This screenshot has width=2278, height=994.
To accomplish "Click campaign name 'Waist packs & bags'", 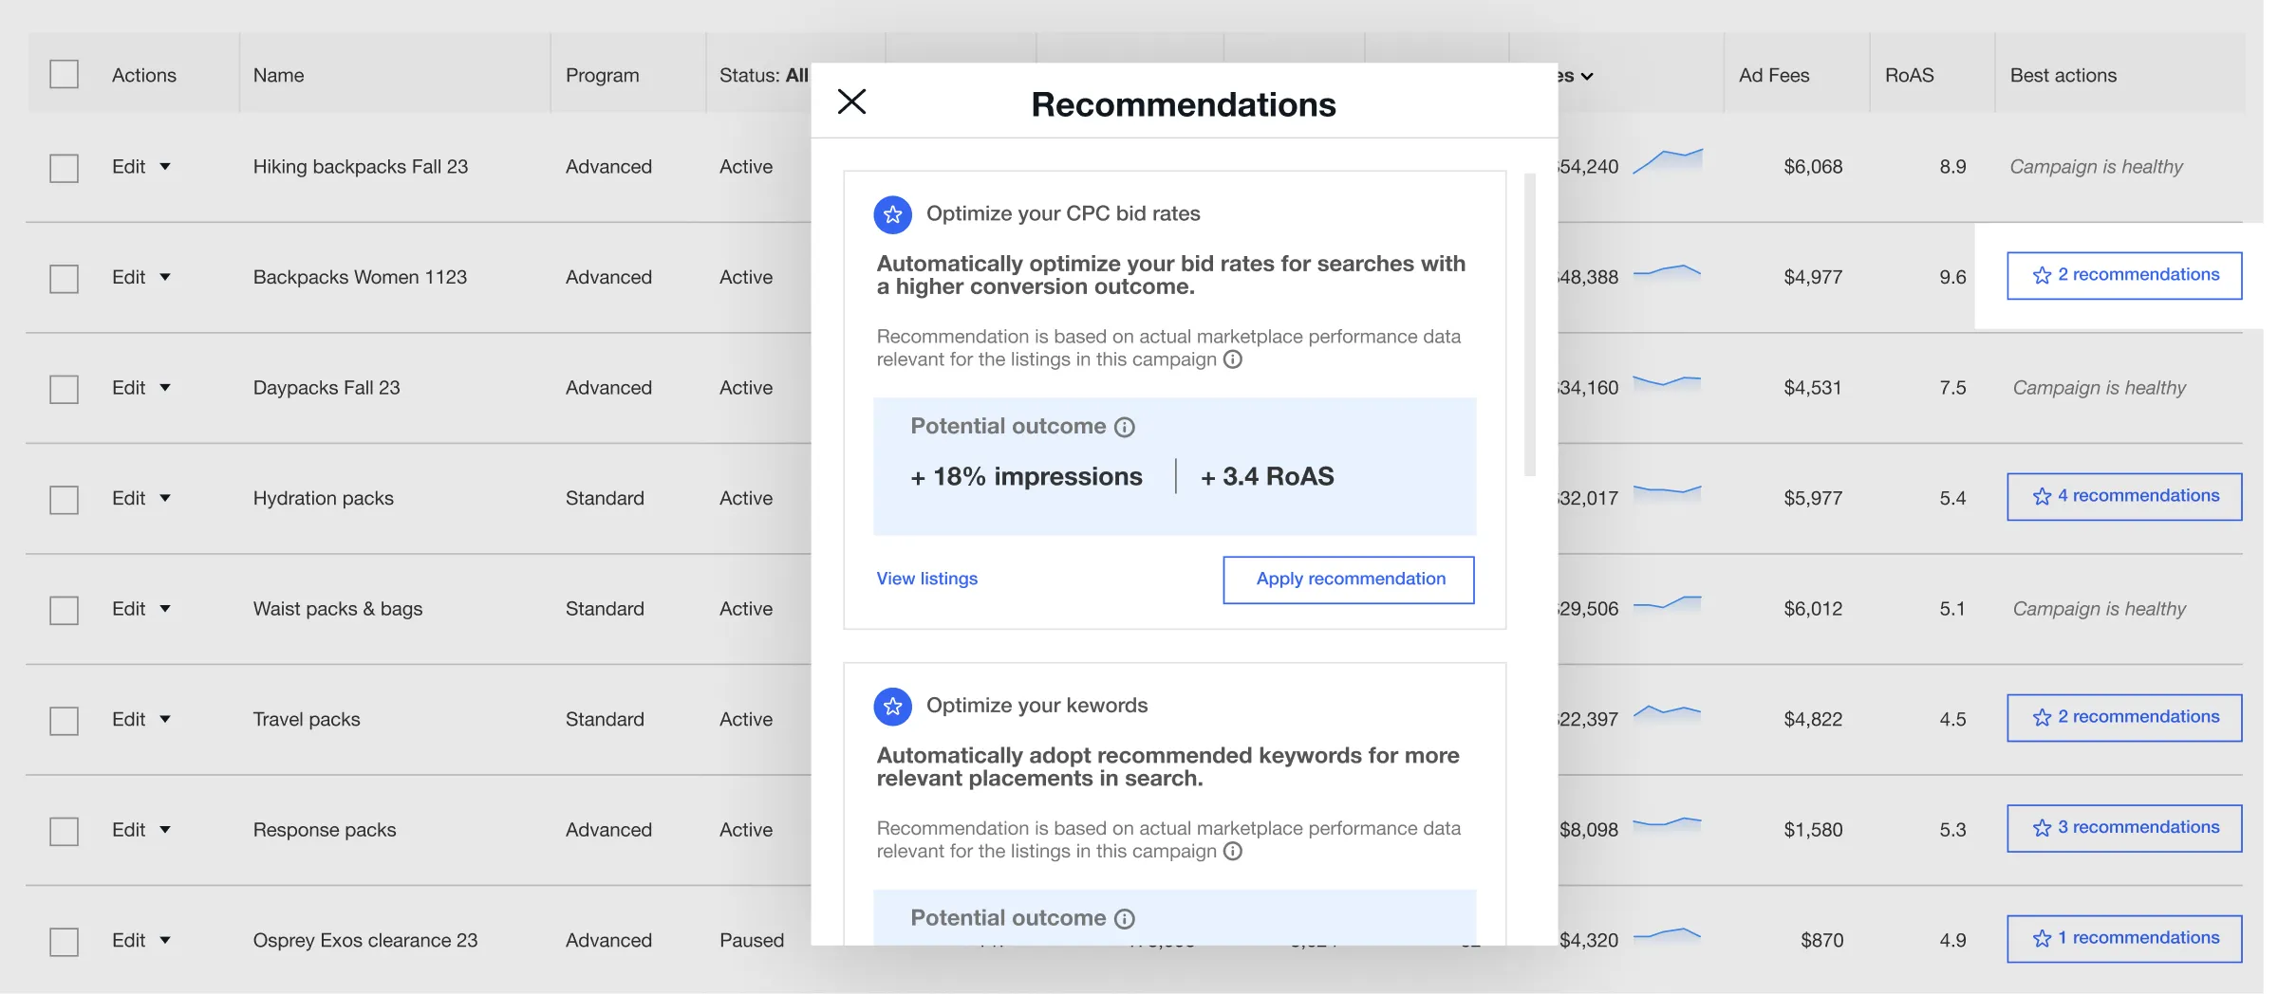I will coord(337,609).
